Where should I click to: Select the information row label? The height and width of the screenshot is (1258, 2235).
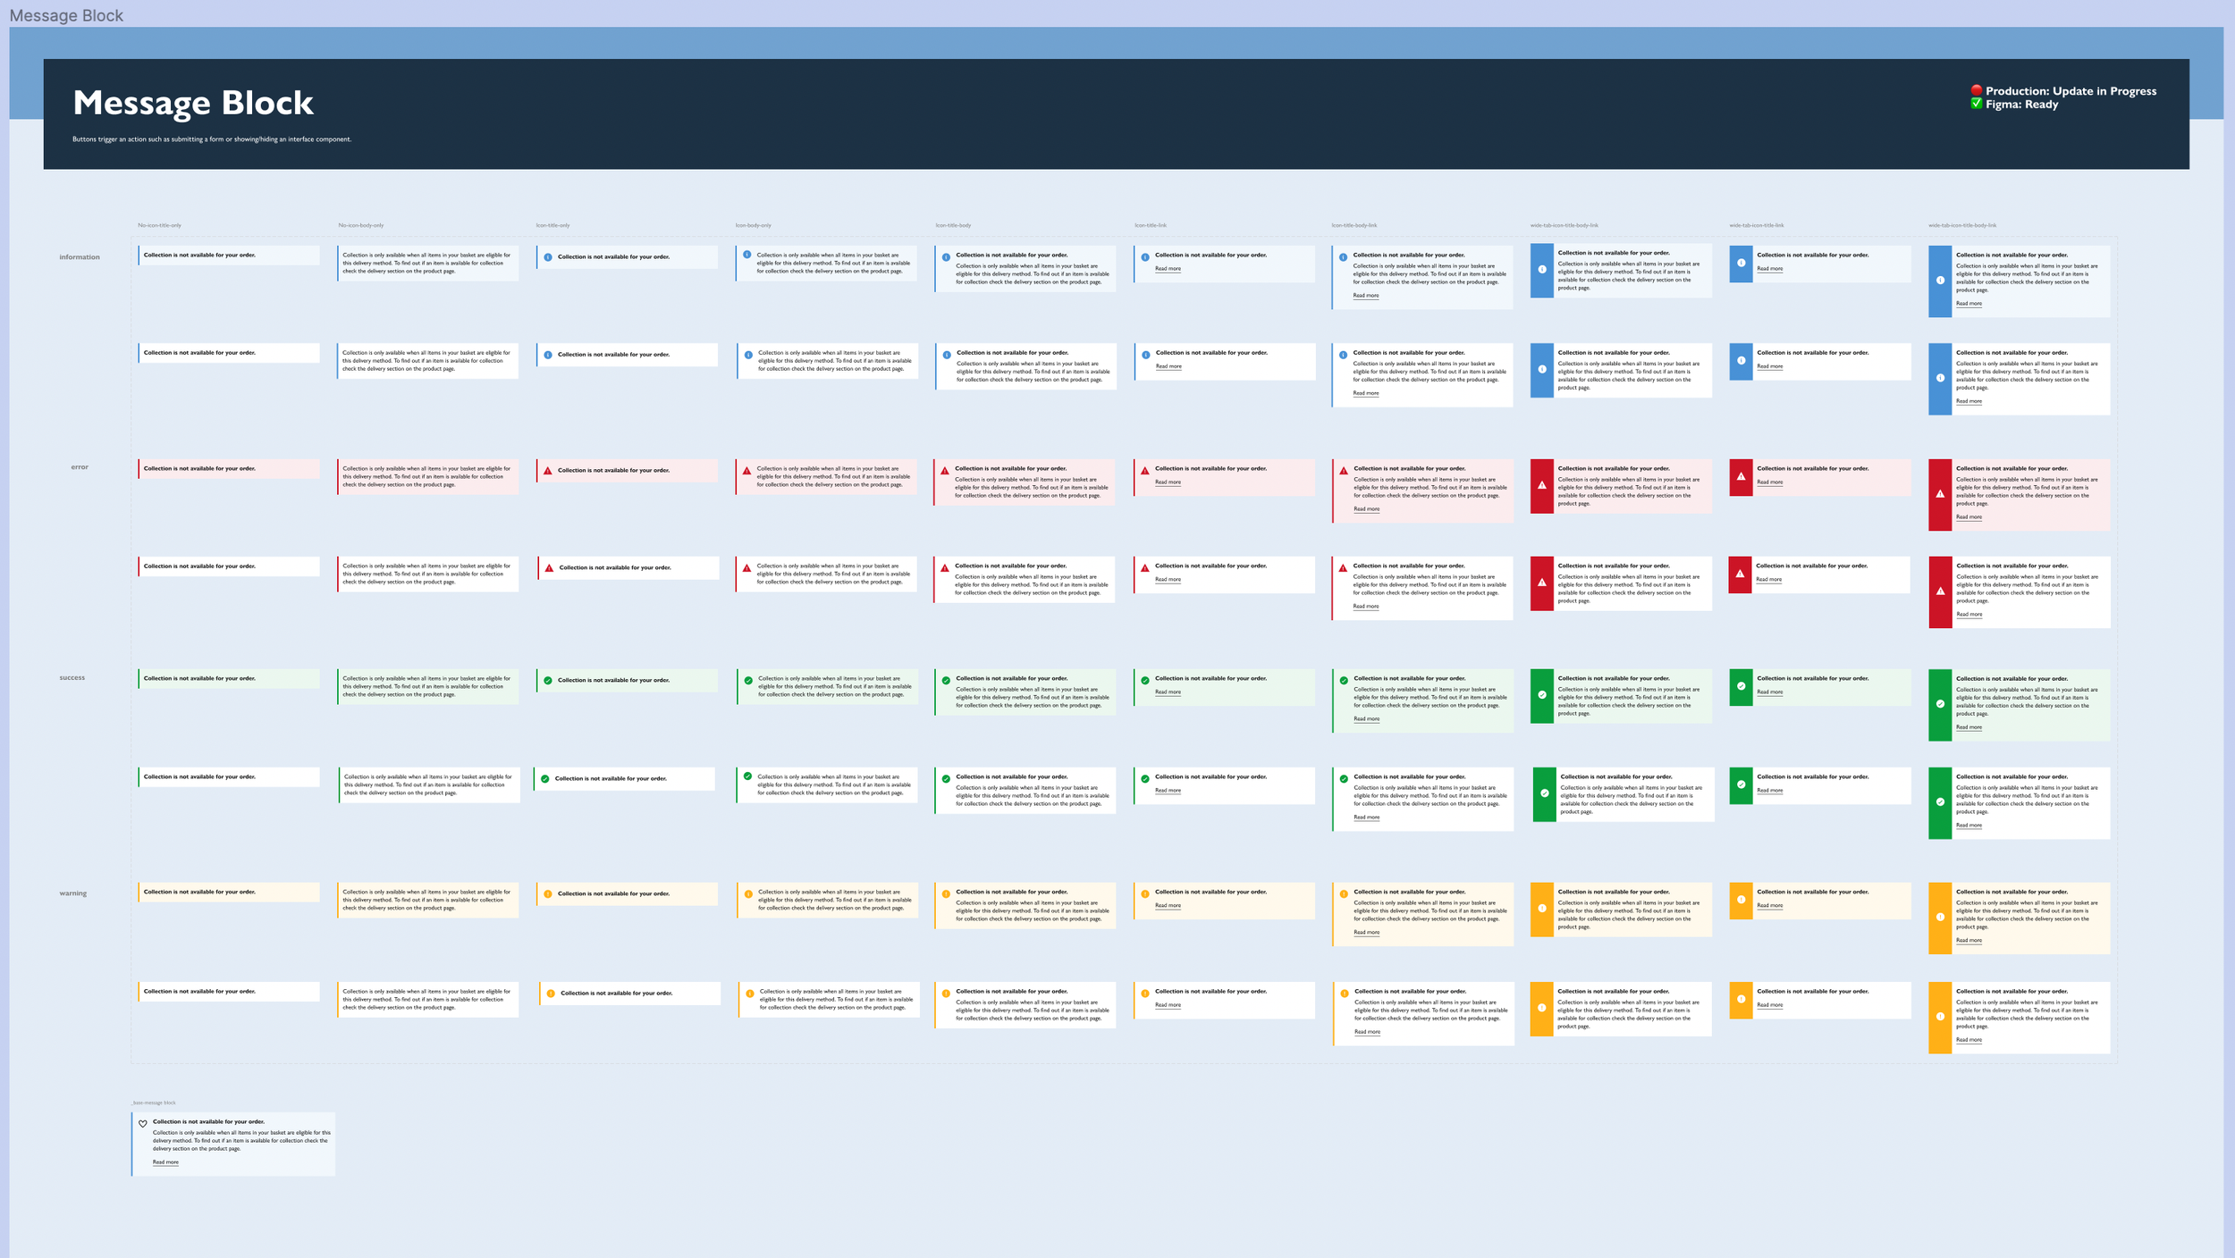point(80,256)
